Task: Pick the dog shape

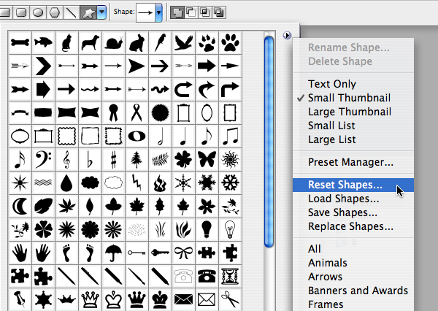Action: [x=90, y=42]
